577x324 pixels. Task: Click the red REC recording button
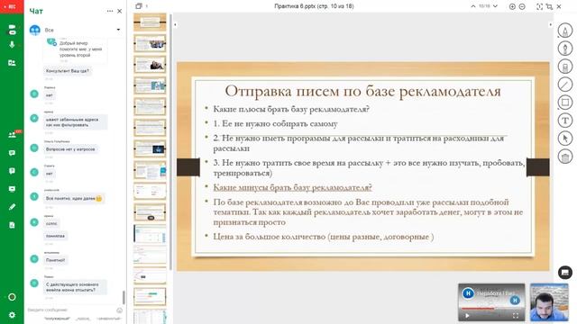click(x=12, y=6)
